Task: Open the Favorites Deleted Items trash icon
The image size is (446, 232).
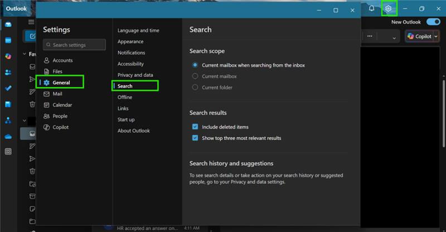Action: (32, 104)
